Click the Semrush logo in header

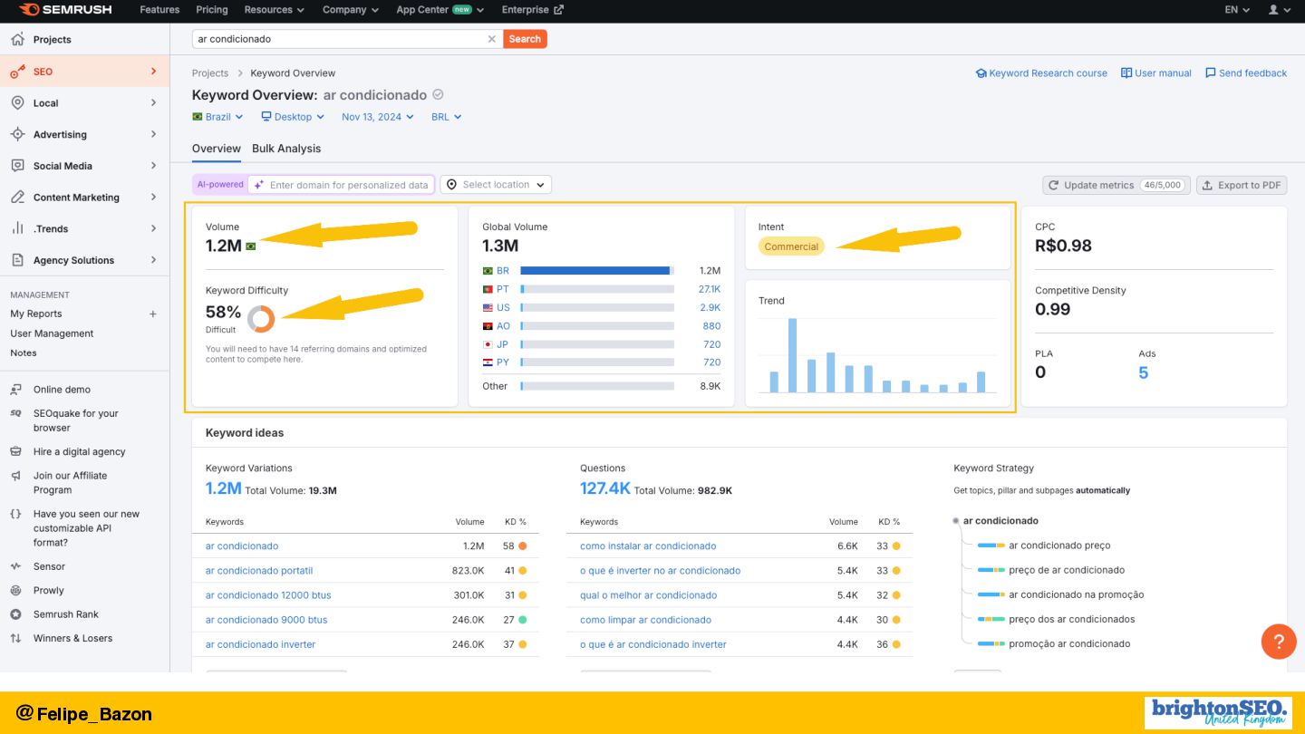(x=64, y=10)
